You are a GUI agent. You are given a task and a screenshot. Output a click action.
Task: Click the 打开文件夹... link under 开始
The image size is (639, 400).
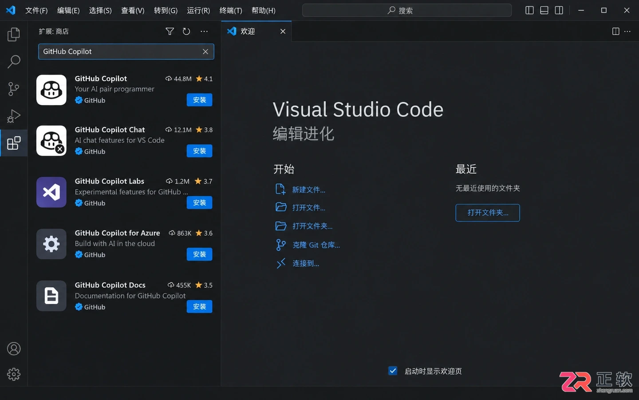click(x=312, y=226)
